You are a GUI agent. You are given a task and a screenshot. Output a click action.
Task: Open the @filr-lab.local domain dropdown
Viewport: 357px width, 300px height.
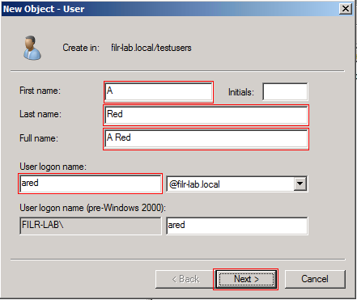click(x=300, y=184)
